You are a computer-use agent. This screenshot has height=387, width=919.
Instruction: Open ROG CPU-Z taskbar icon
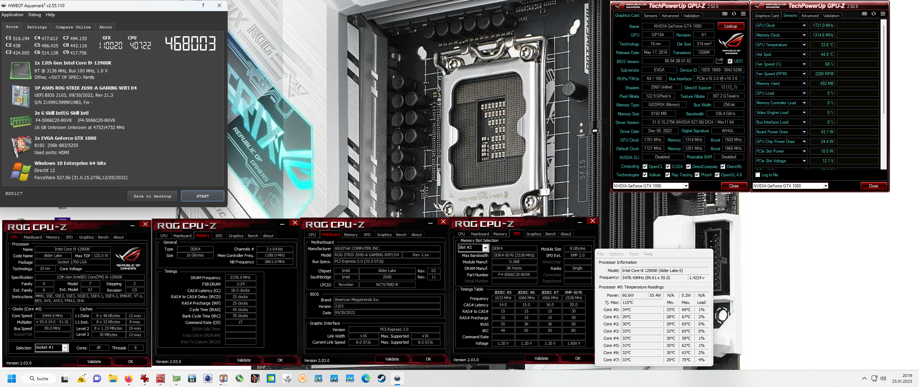click(x=160, y=378)
